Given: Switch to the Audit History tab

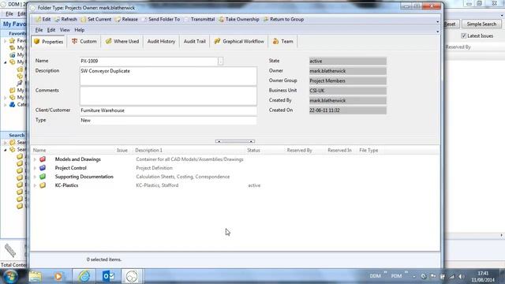Looking at the screenshot, I should point(161,42).
